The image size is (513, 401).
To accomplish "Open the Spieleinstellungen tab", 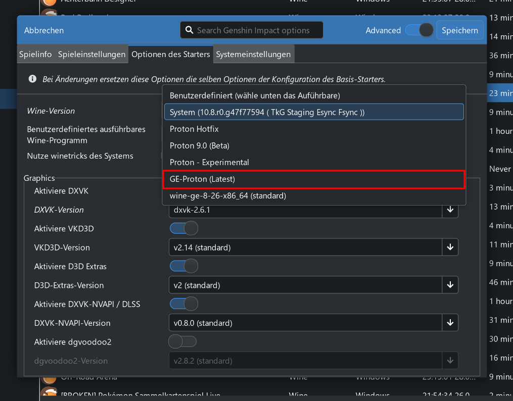I will pos(91,54).
